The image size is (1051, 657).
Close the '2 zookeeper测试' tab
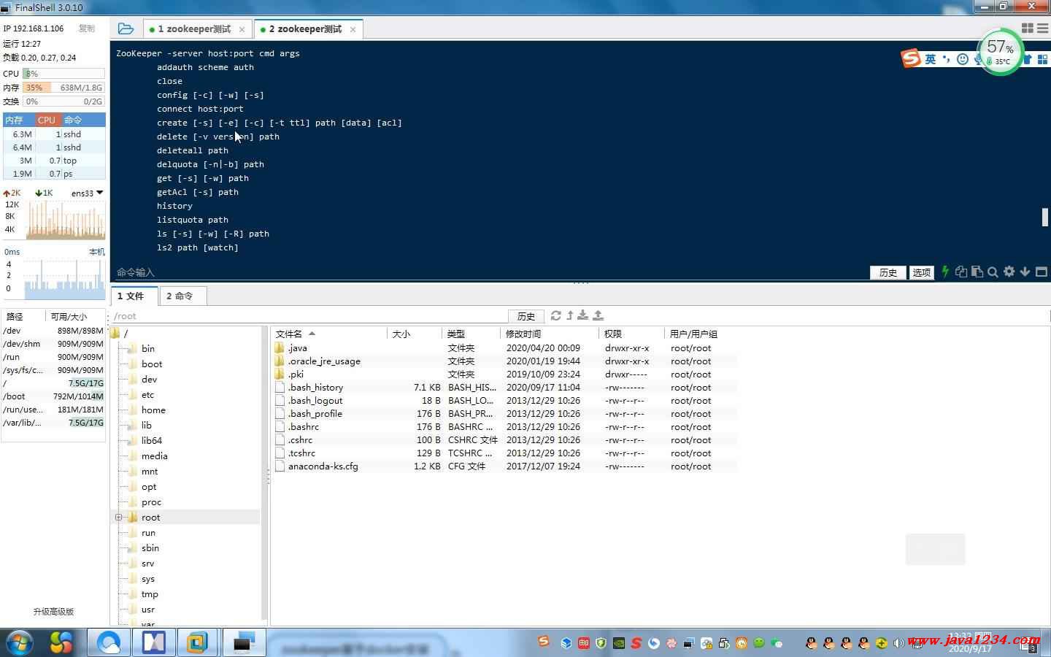pos(353,29)
